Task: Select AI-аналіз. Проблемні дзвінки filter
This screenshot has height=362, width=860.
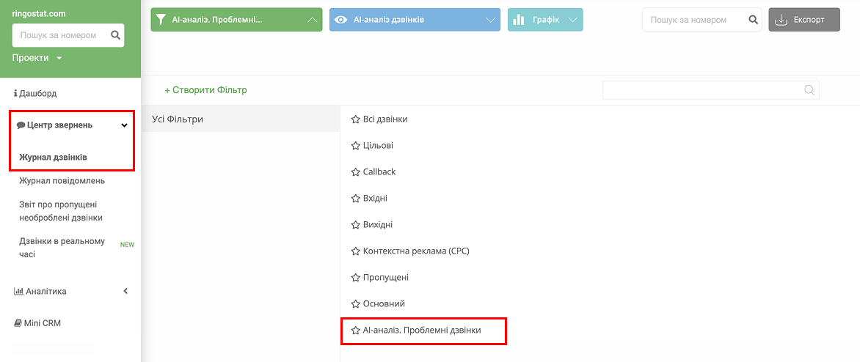Action: coord(423,330)
